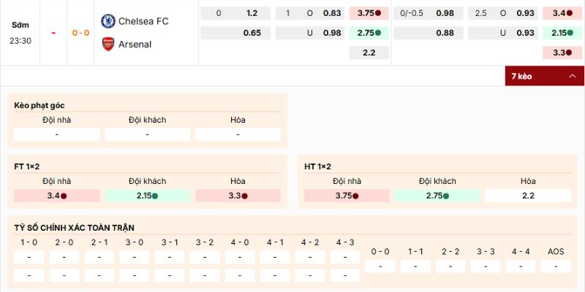585x292 pixels.
Task: Click the Chelsea FC club crest
Action: [108, 21]
